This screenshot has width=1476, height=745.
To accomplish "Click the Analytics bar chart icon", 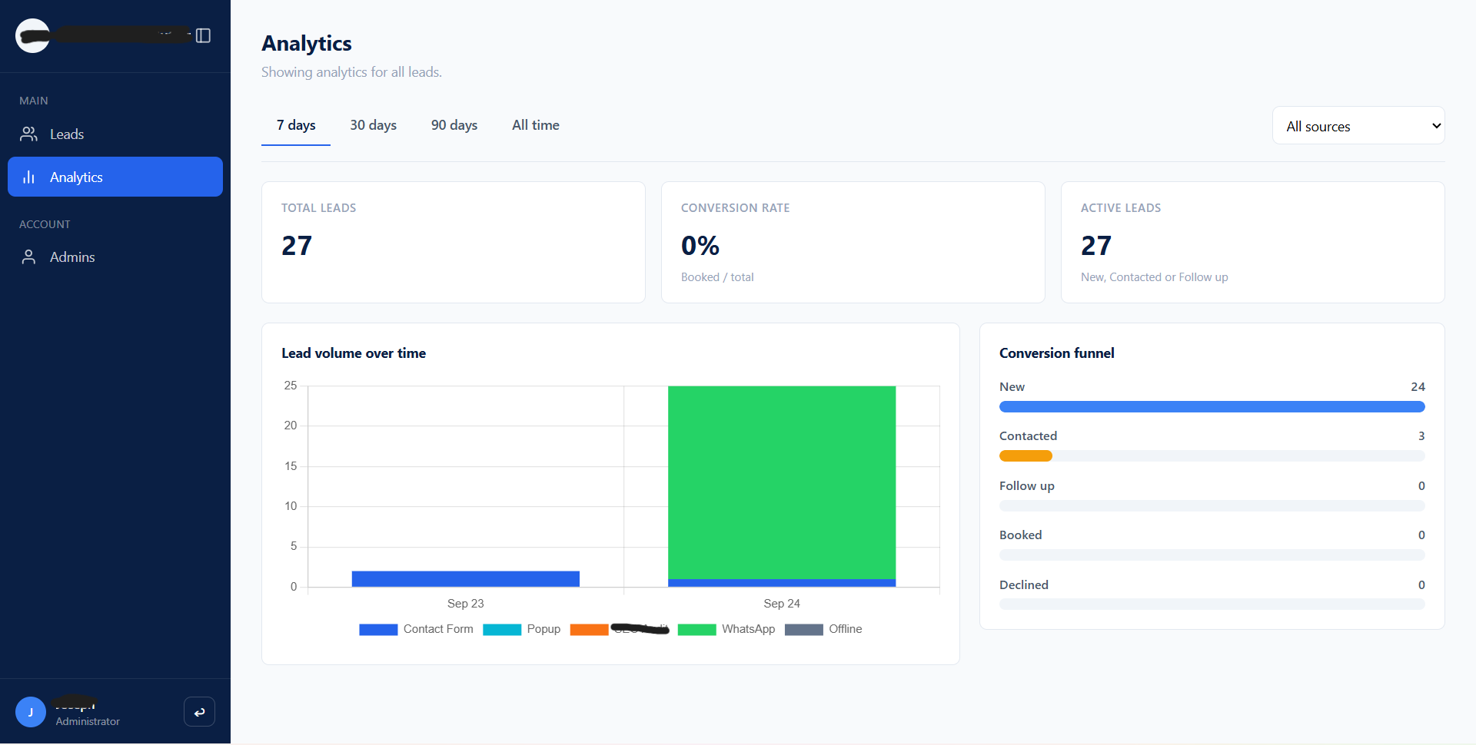I will (28, 177).
